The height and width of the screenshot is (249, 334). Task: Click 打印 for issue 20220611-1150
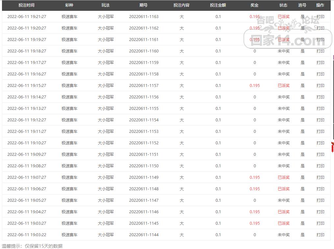(x=321, y=166)
